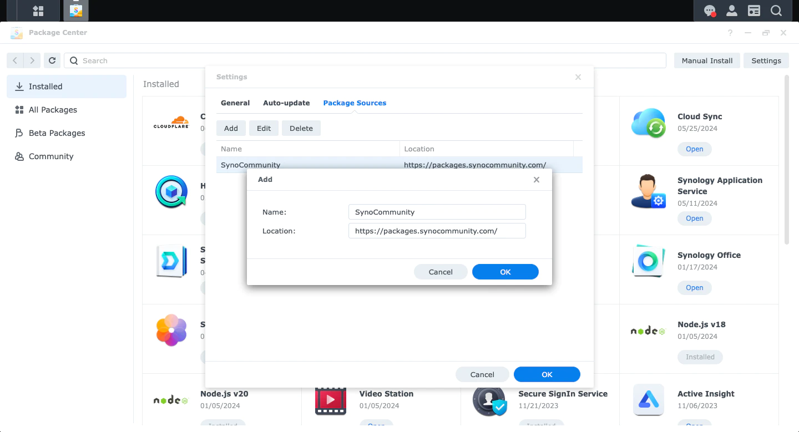Viewport: 799px width, 432px height.
Task: Click the Name input field
Action: (x=437, y=212)
